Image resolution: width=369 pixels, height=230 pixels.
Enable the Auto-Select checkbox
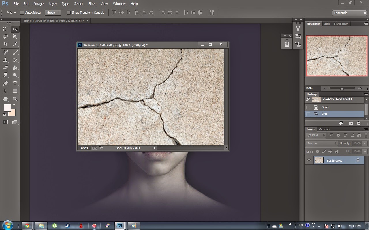(22, 13)
